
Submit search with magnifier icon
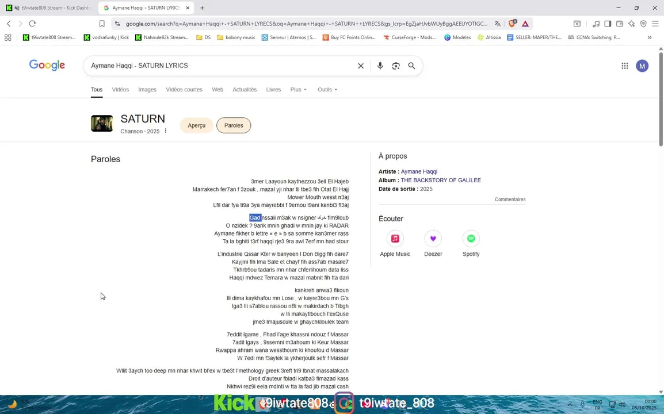(411, 66)
